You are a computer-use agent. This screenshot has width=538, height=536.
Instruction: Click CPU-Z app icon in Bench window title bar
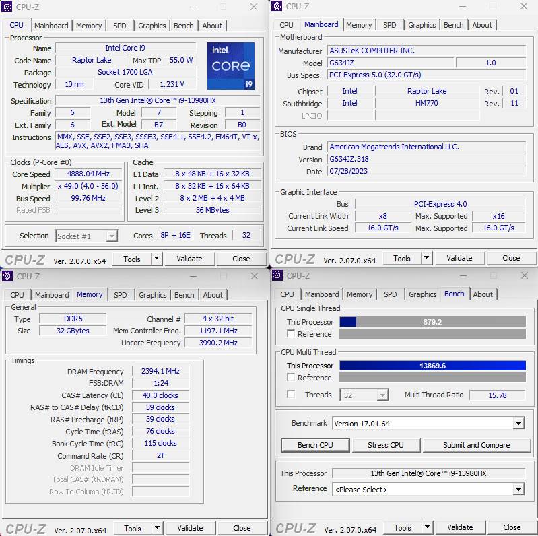(x=277, y=276)
